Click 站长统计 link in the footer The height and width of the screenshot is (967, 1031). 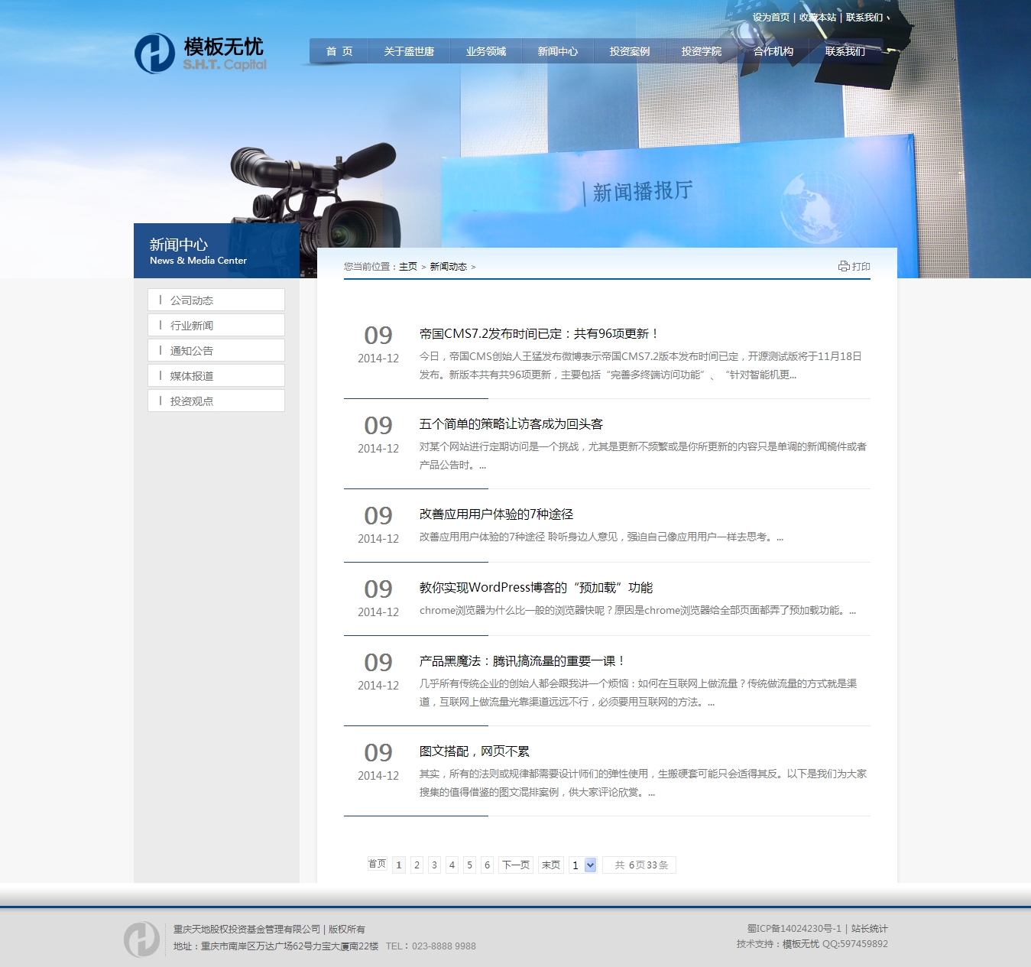[x=869, y=929]
